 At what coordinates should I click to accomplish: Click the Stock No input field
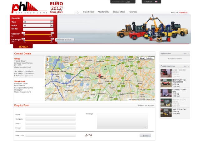38,18
